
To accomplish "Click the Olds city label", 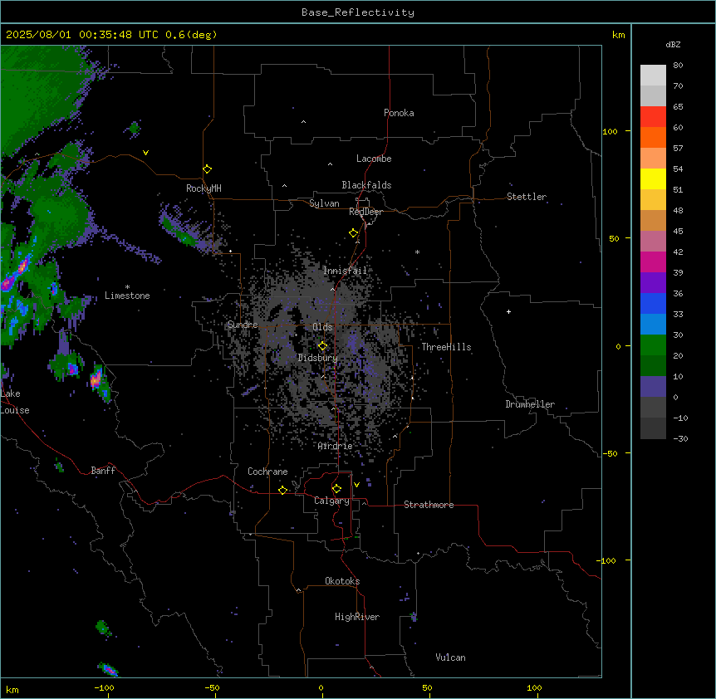I will [322, 327].
